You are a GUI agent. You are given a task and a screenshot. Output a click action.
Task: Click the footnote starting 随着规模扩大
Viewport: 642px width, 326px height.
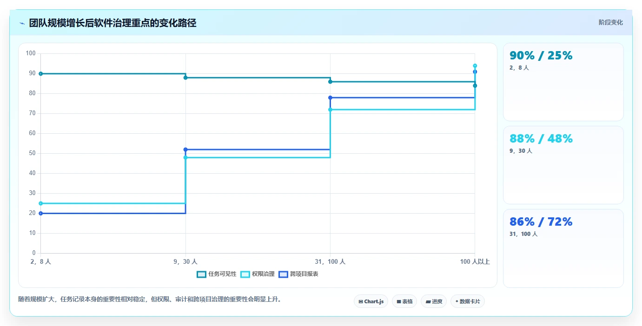click(x=150, y=300)
